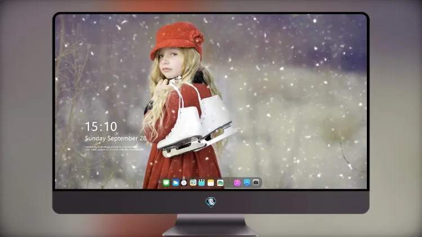Image resolution: width=422 pixels, height=237 pixels.
Task: Open the Weather app in dock
Action: click(176, 183)
